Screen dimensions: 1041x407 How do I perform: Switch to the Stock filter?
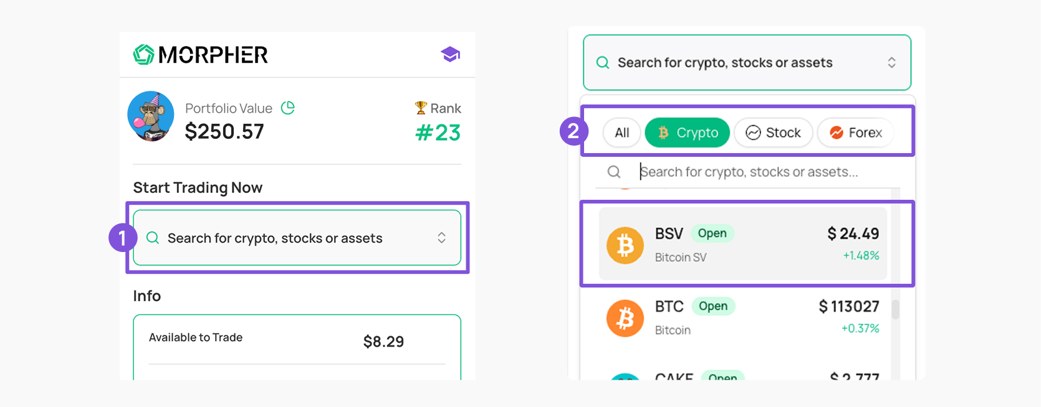click(x=773, y=133)
